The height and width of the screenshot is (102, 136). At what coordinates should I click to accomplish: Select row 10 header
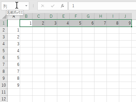4,85
